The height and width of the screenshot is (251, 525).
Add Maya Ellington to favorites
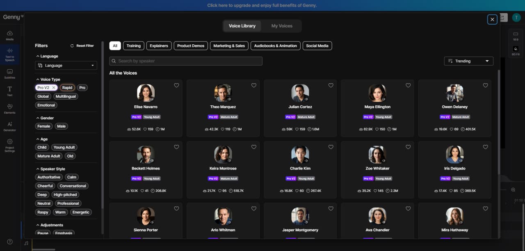click(x=408, y=85)
